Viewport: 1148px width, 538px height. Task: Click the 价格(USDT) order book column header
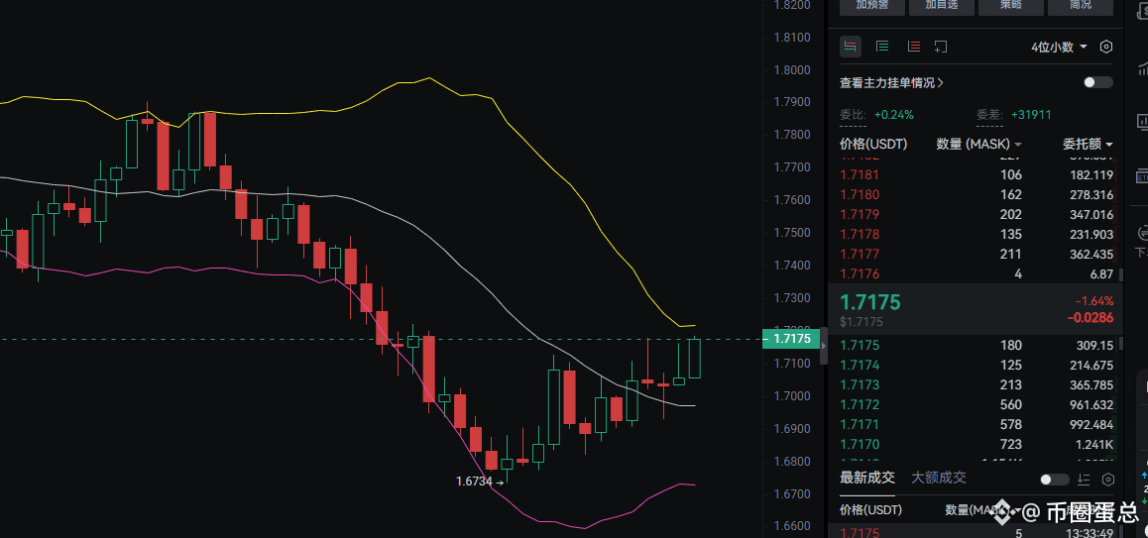pos(873,145)
